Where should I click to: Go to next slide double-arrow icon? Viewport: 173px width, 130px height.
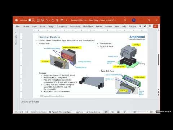[159, 95]
